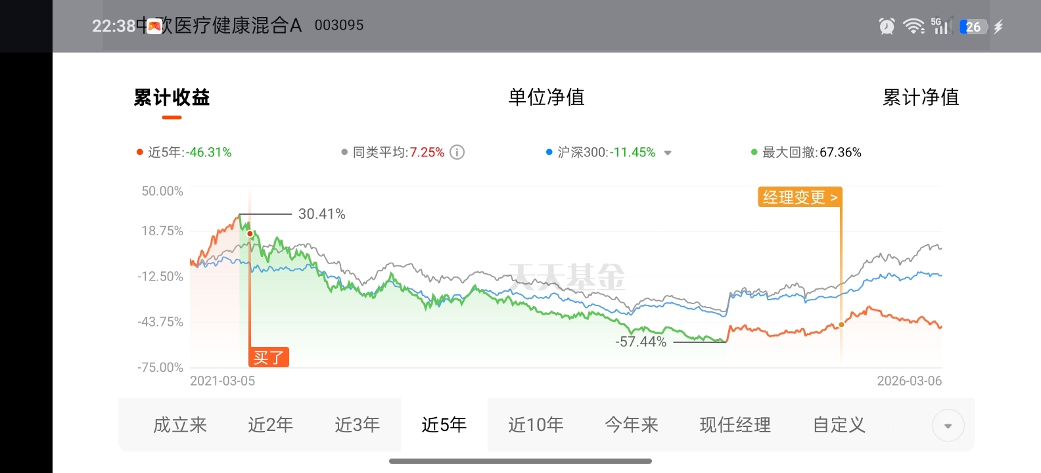Screen dimensions: 1041x473
Task: Select the 成立来 time range
Action: (x=180, y=425)
